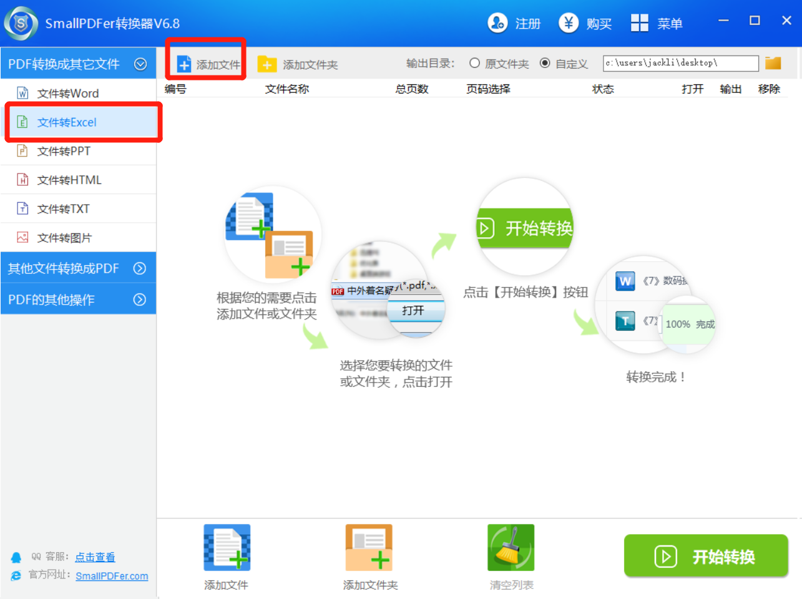Click the SmallPDFer shield logo icon
The height and width of the screenshot is (599, 802).
point(21,23)
